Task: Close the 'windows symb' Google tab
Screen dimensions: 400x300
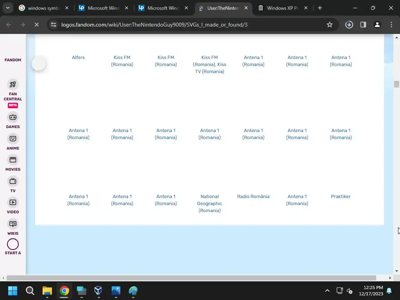Action: [x=66, y=8]
